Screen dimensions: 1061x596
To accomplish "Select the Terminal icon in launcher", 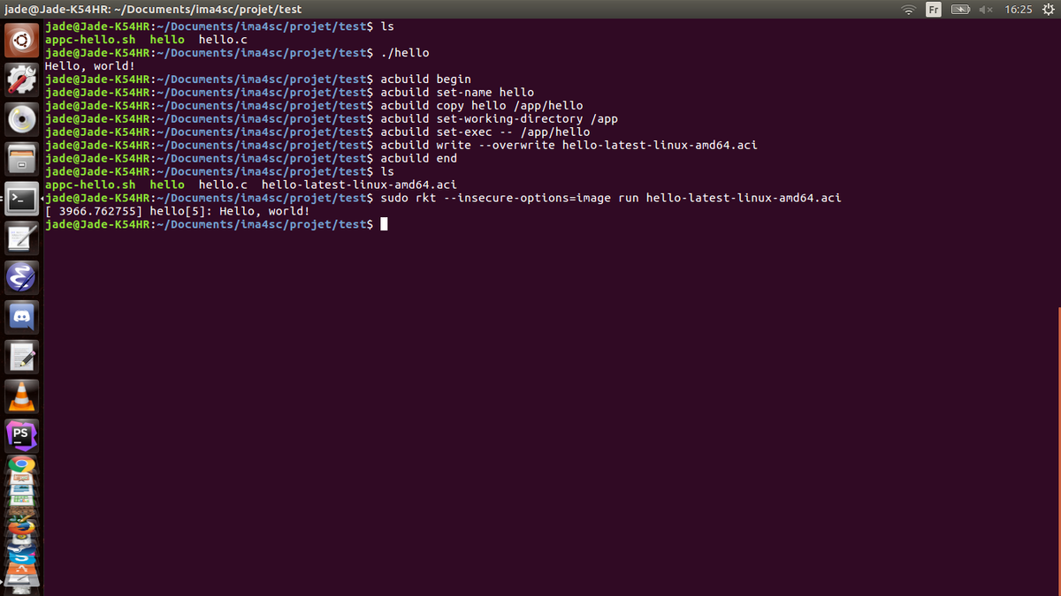I will (22, 199).
